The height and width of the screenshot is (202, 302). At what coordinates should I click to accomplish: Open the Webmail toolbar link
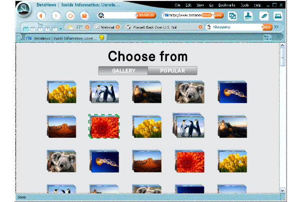click(x=107, y=27)
